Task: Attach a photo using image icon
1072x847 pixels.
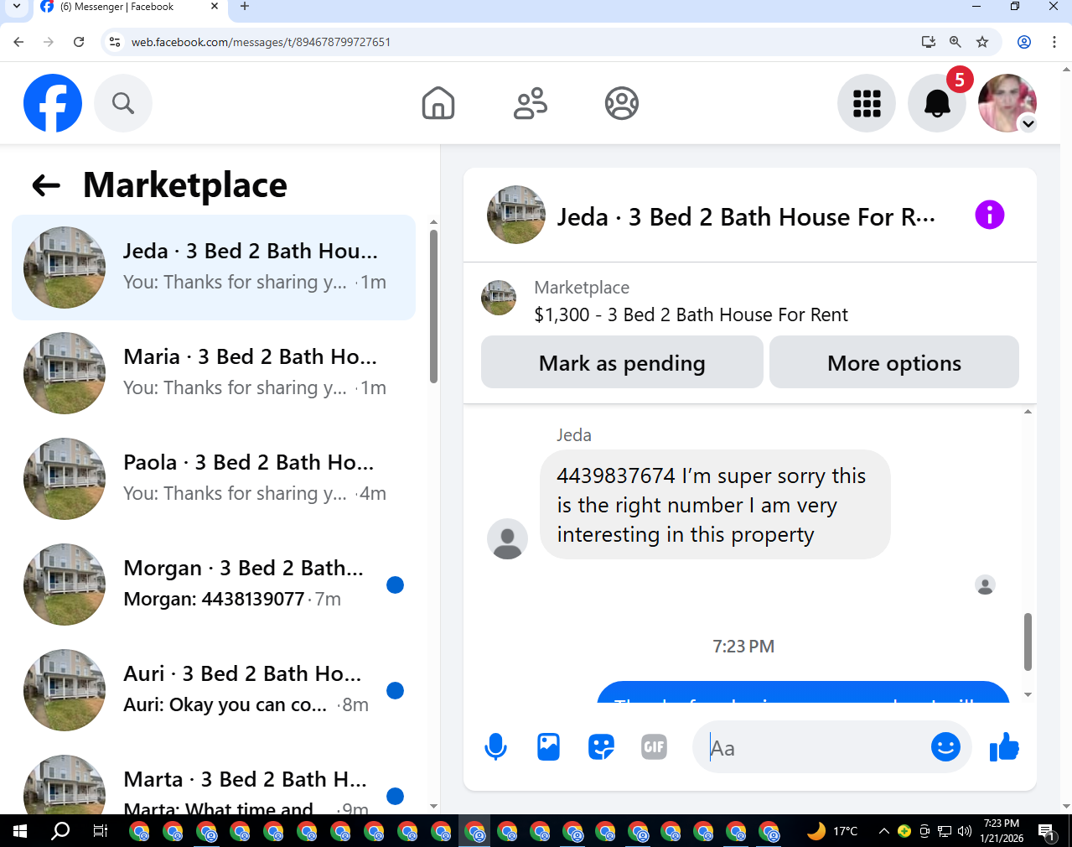Action: click(548, 746)
